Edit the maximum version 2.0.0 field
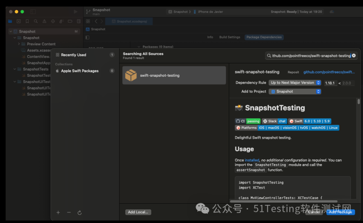Viewport: 363px width, 223px height. click(x=348, y=83)
